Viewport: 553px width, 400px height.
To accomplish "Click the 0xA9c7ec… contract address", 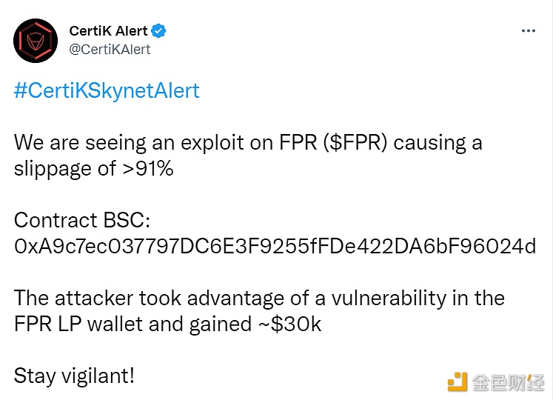I will pos(275,246).
